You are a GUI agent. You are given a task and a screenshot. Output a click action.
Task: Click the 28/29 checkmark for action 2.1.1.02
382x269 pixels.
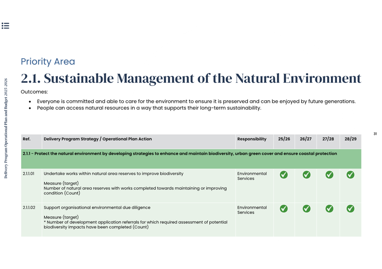coord(350,209)
